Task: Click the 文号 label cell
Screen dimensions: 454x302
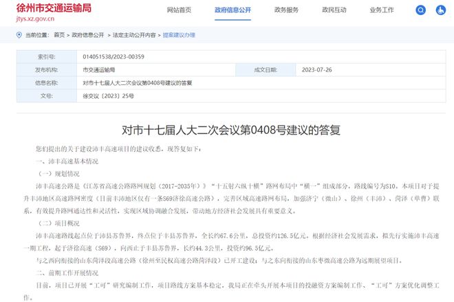Action: pyautogui.click(x=47, y=96)
